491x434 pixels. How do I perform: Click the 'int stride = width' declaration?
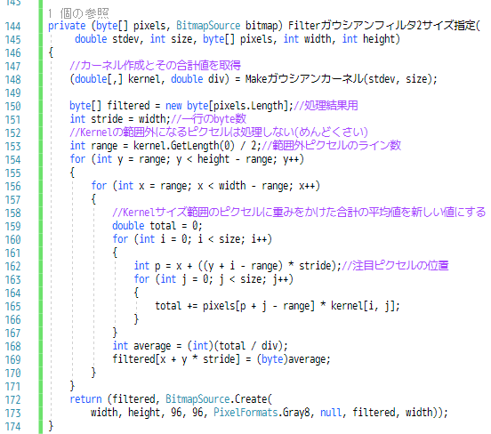(117, 119)
